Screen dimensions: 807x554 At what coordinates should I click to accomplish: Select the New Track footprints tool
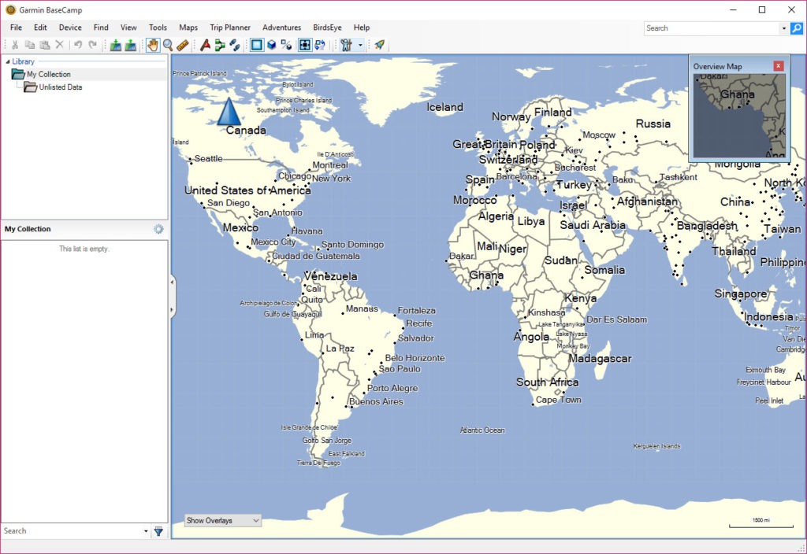(235, 45)
